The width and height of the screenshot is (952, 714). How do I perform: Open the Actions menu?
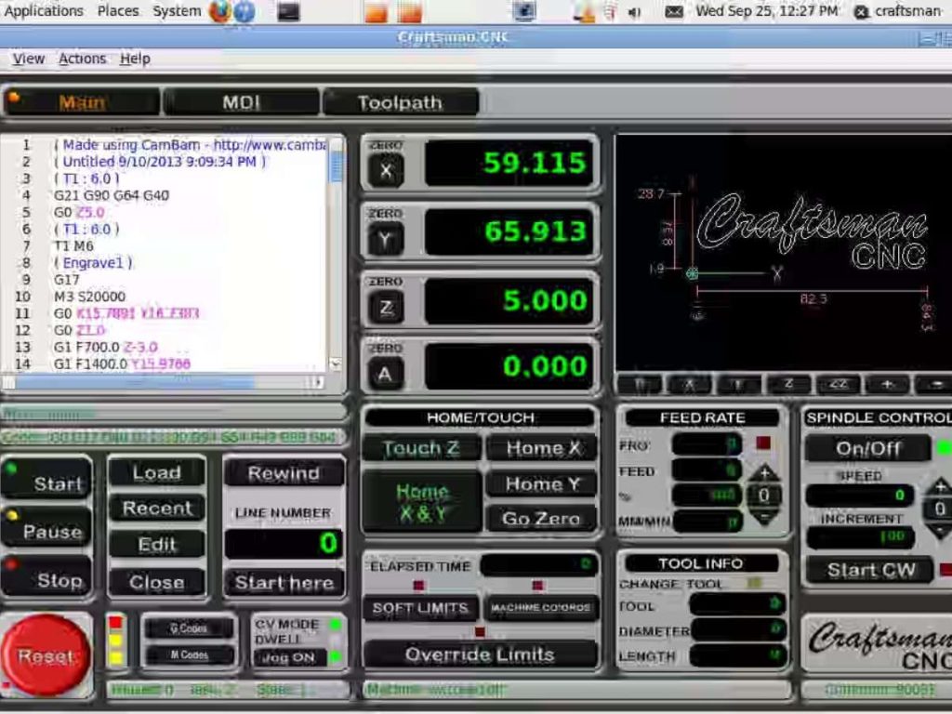click(x=82, y=59)
